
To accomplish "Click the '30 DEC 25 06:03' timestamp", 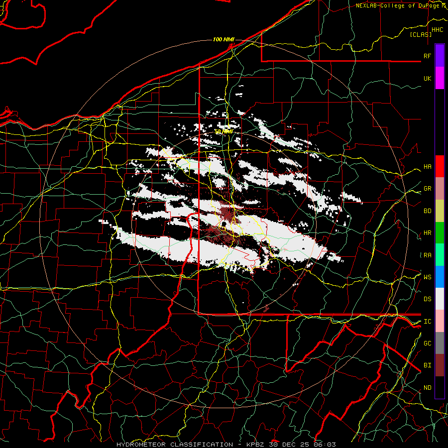I will coord(302,445).
